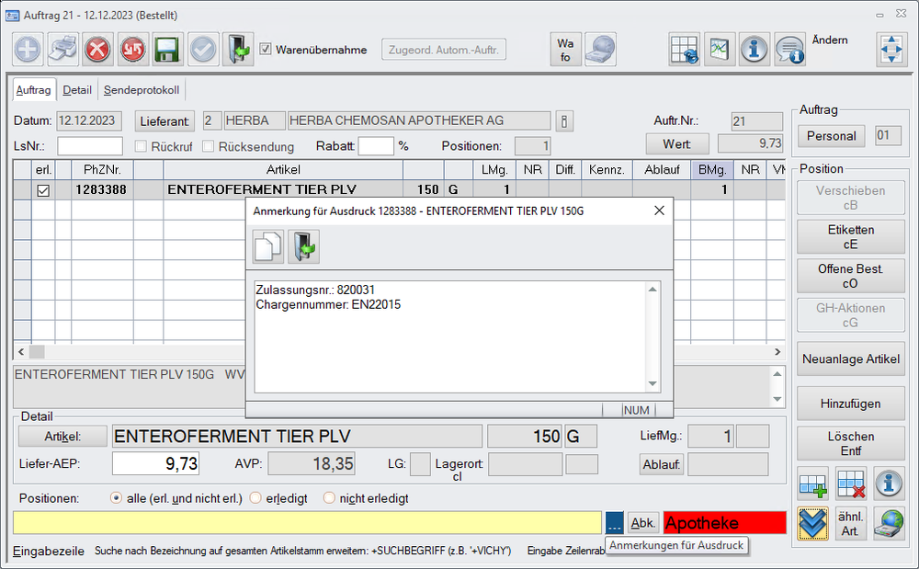Screen dimensions: 919x569
Task: Click the blue info icon in top toolbar
Action: click(754, 50)
